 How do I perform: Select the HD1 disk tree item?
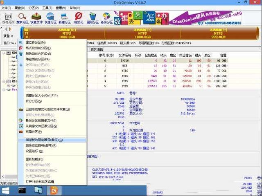12,82
